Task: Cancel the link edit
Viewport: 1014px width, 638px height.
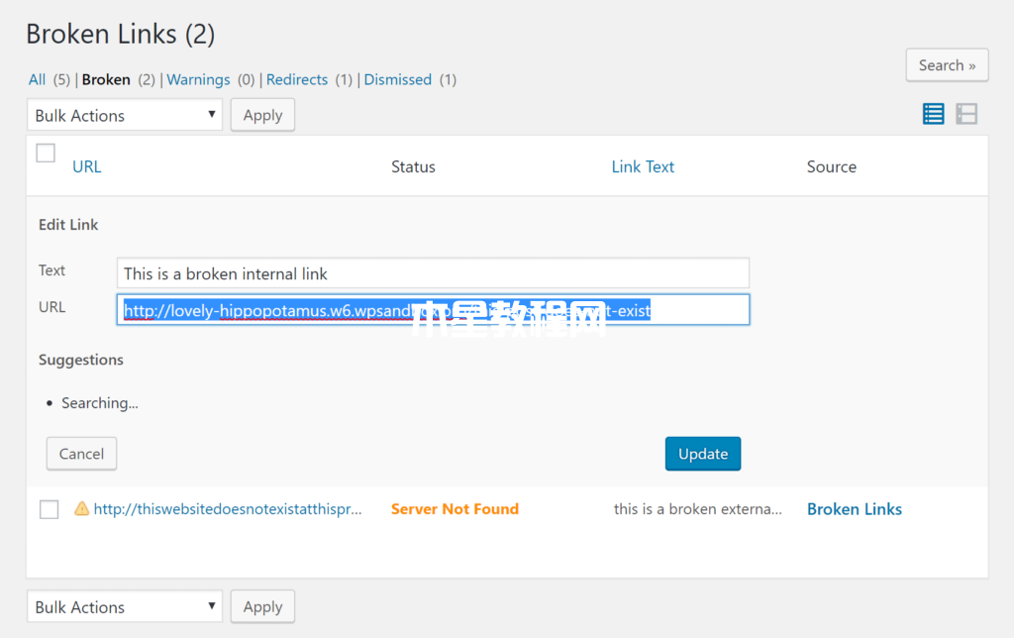Action: 81,454
